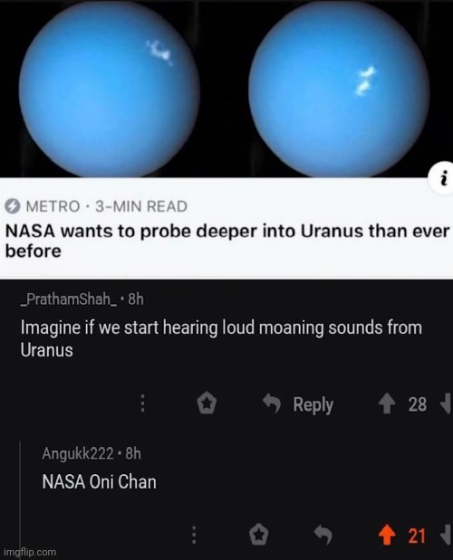Click the Metro lightning bolt icon
Screen dimensions: 453x560
(x=12, y=206)
